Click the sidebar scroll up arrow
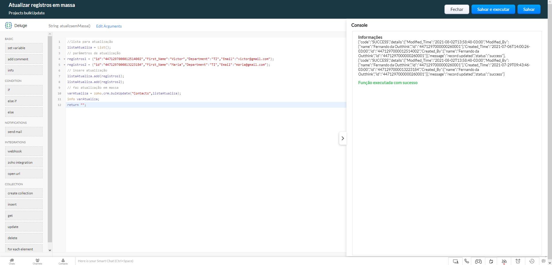Screen dimensions: 552x265 tap(50, 34)
